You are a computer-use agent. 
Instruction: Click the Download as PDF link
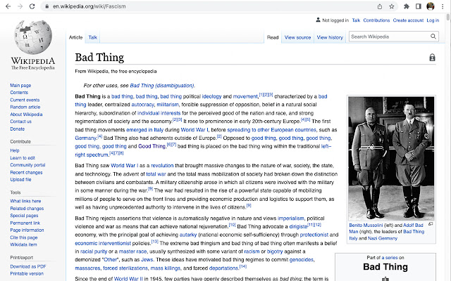[28, 266]
